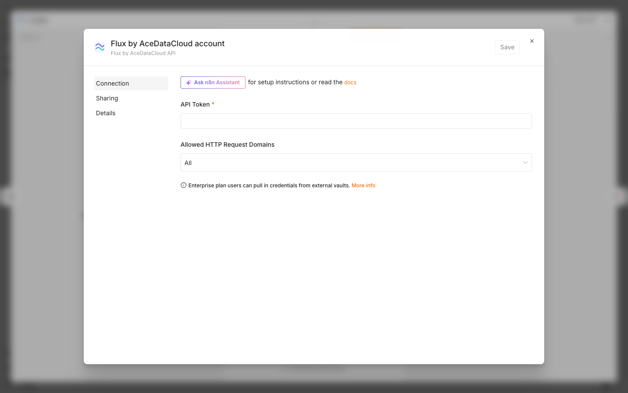
Task: Click the 'Flux by AceDataCloud API' subtitle
Action: click(143, 53)
